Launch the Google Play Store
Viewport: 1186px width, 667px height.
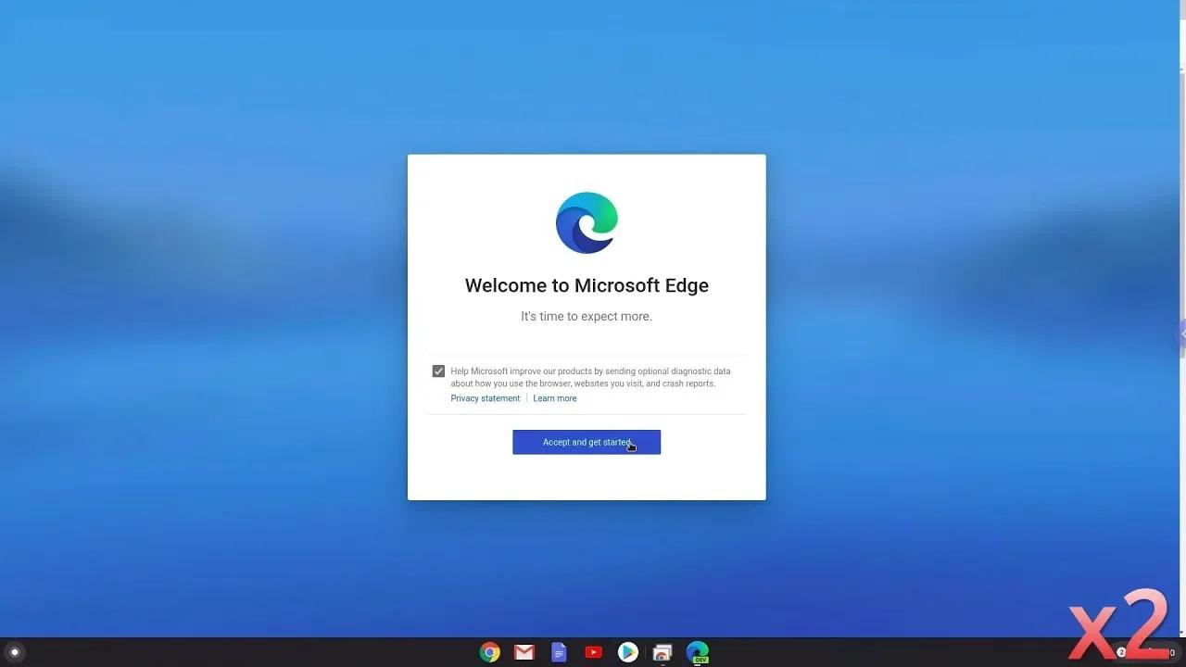[628, 652]
